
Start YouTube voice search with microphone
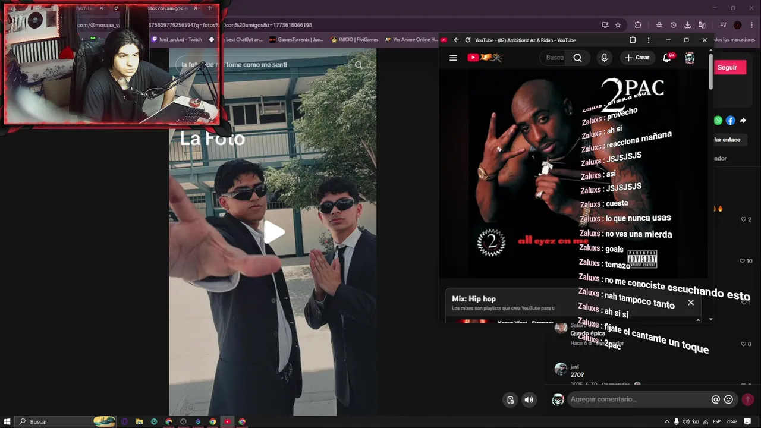(604, 58)
